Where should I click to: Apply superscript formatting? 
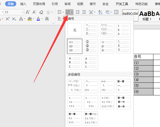click(8, 19)
